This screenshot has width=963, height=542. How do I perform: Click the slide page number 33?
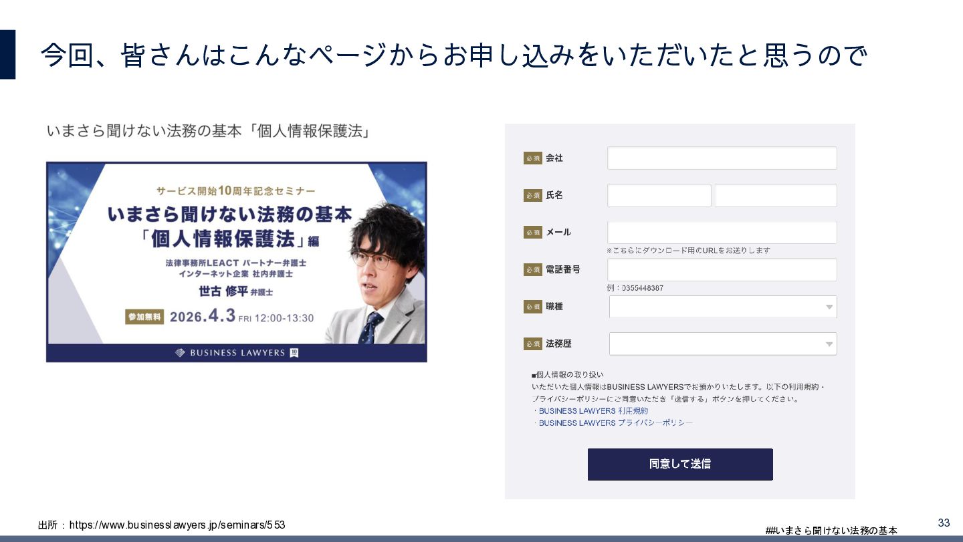(x=944, y=523)
